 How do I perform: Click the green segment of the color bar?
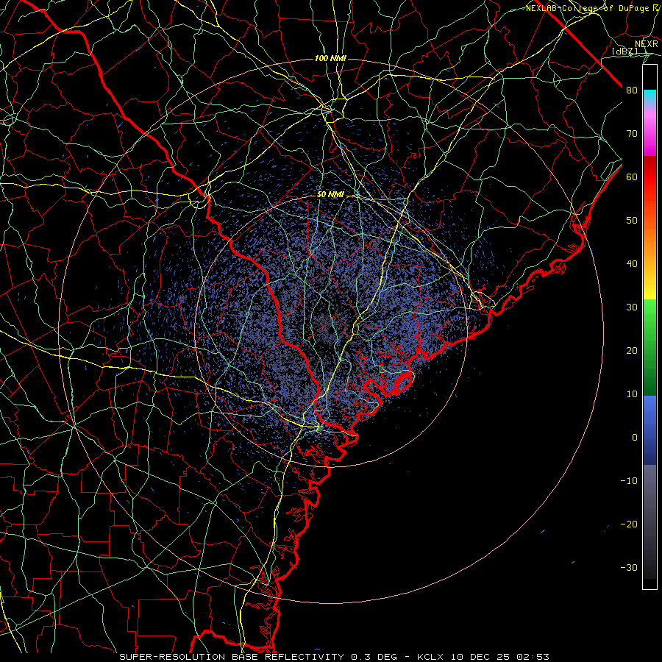coord(649,347)
